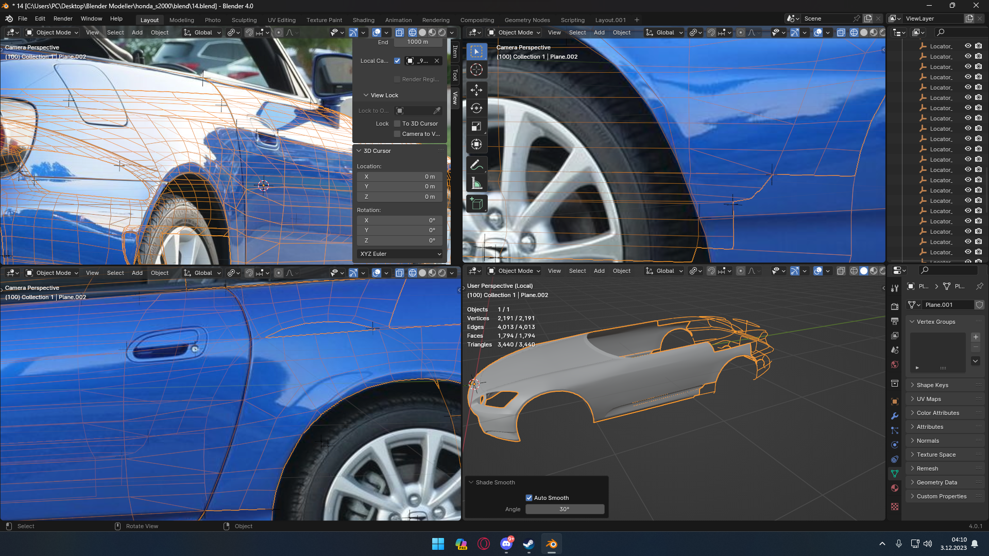Select the 3D Cursor tool icon
The image size is (989, 556).
tap(476, 70)
